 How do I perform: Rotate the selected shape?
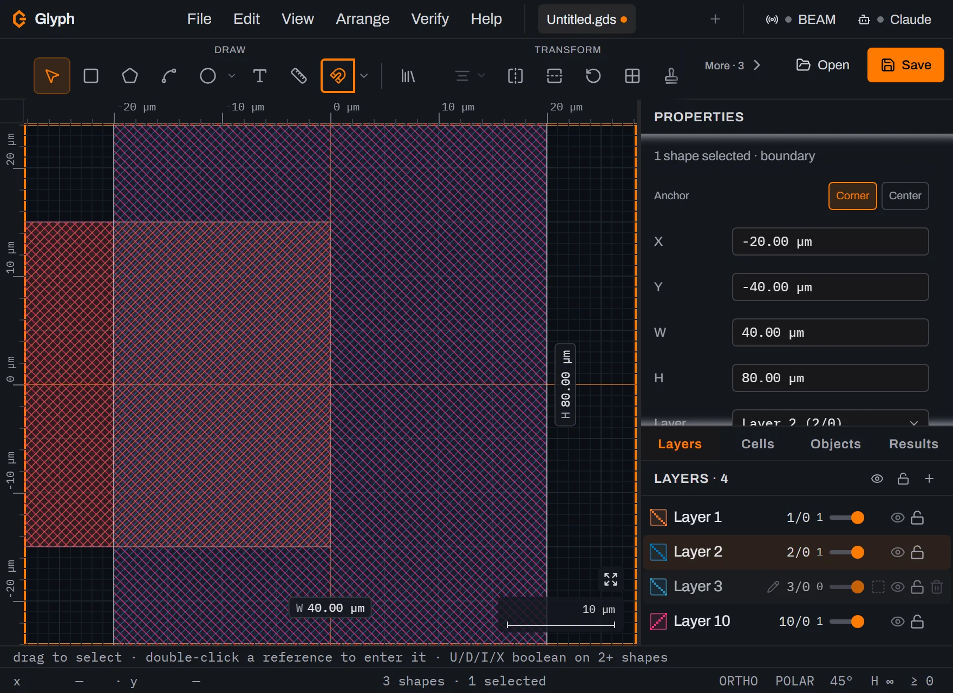click(x=593, y=76)
